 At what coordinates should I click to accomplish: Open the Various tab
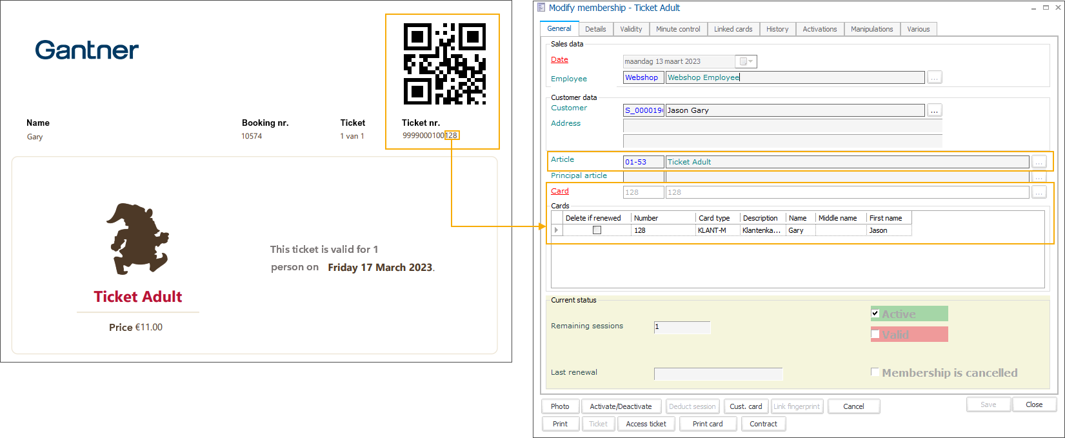[x=919, y=29]
